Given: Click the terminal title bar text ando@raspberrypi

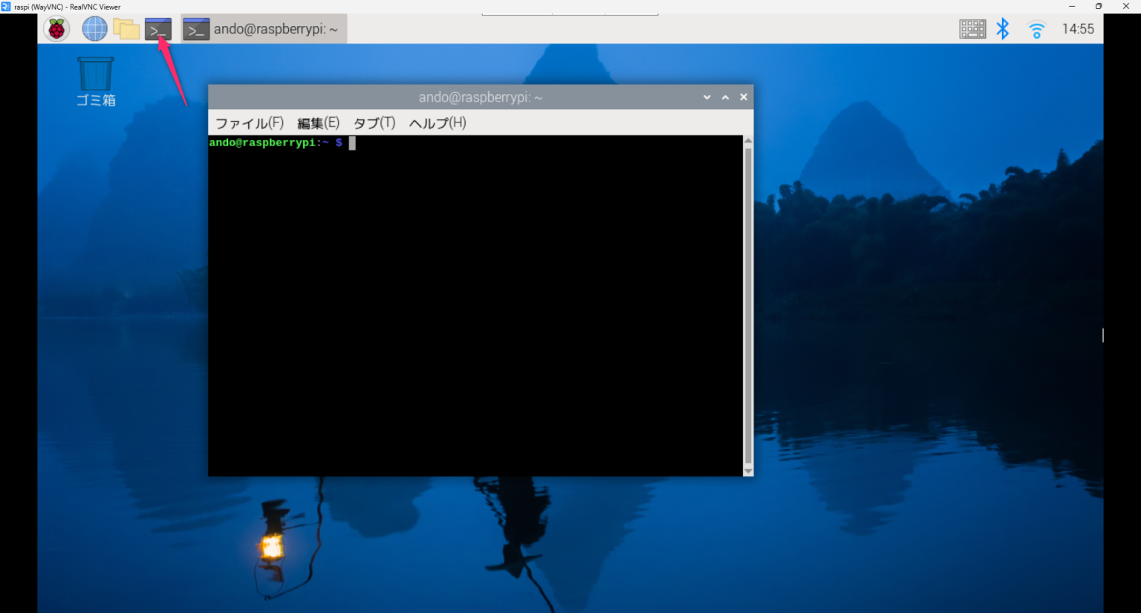Looking at the screenshot, I should (480, 96).
